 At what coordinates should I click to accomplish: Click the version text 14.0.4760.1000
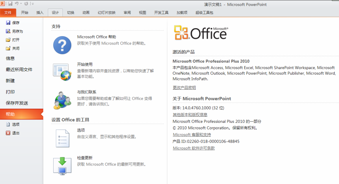(197, 108)
